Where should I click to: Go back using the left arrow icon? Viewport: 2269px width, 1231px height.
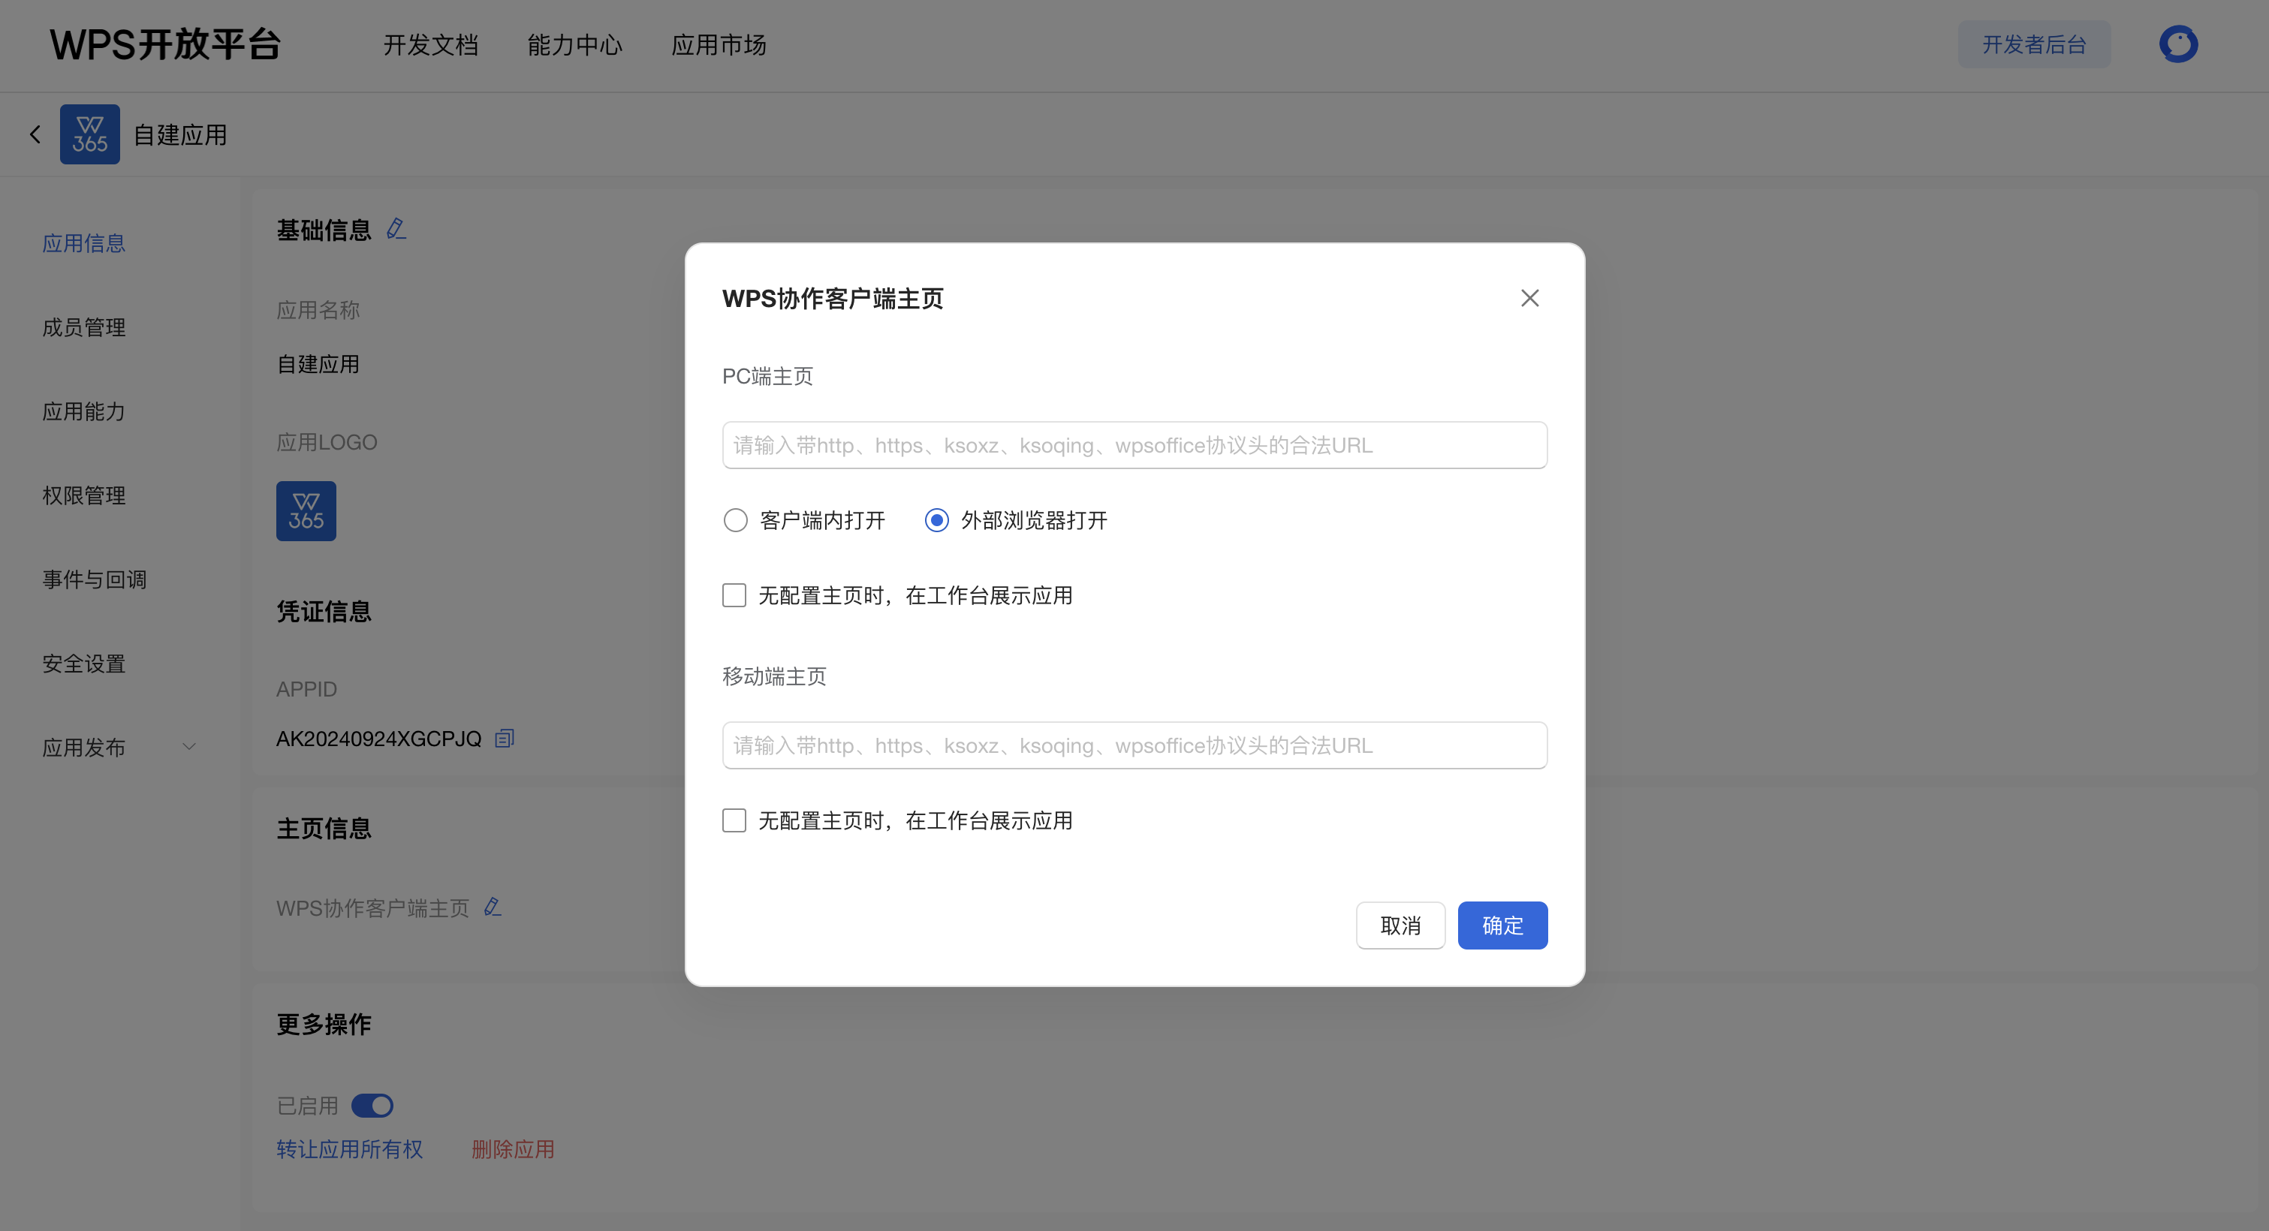point(35,134)
